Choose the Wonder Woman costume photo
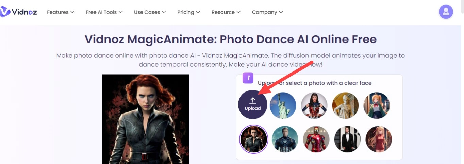This screenshot has height=164, width=464. coord(314,105)
